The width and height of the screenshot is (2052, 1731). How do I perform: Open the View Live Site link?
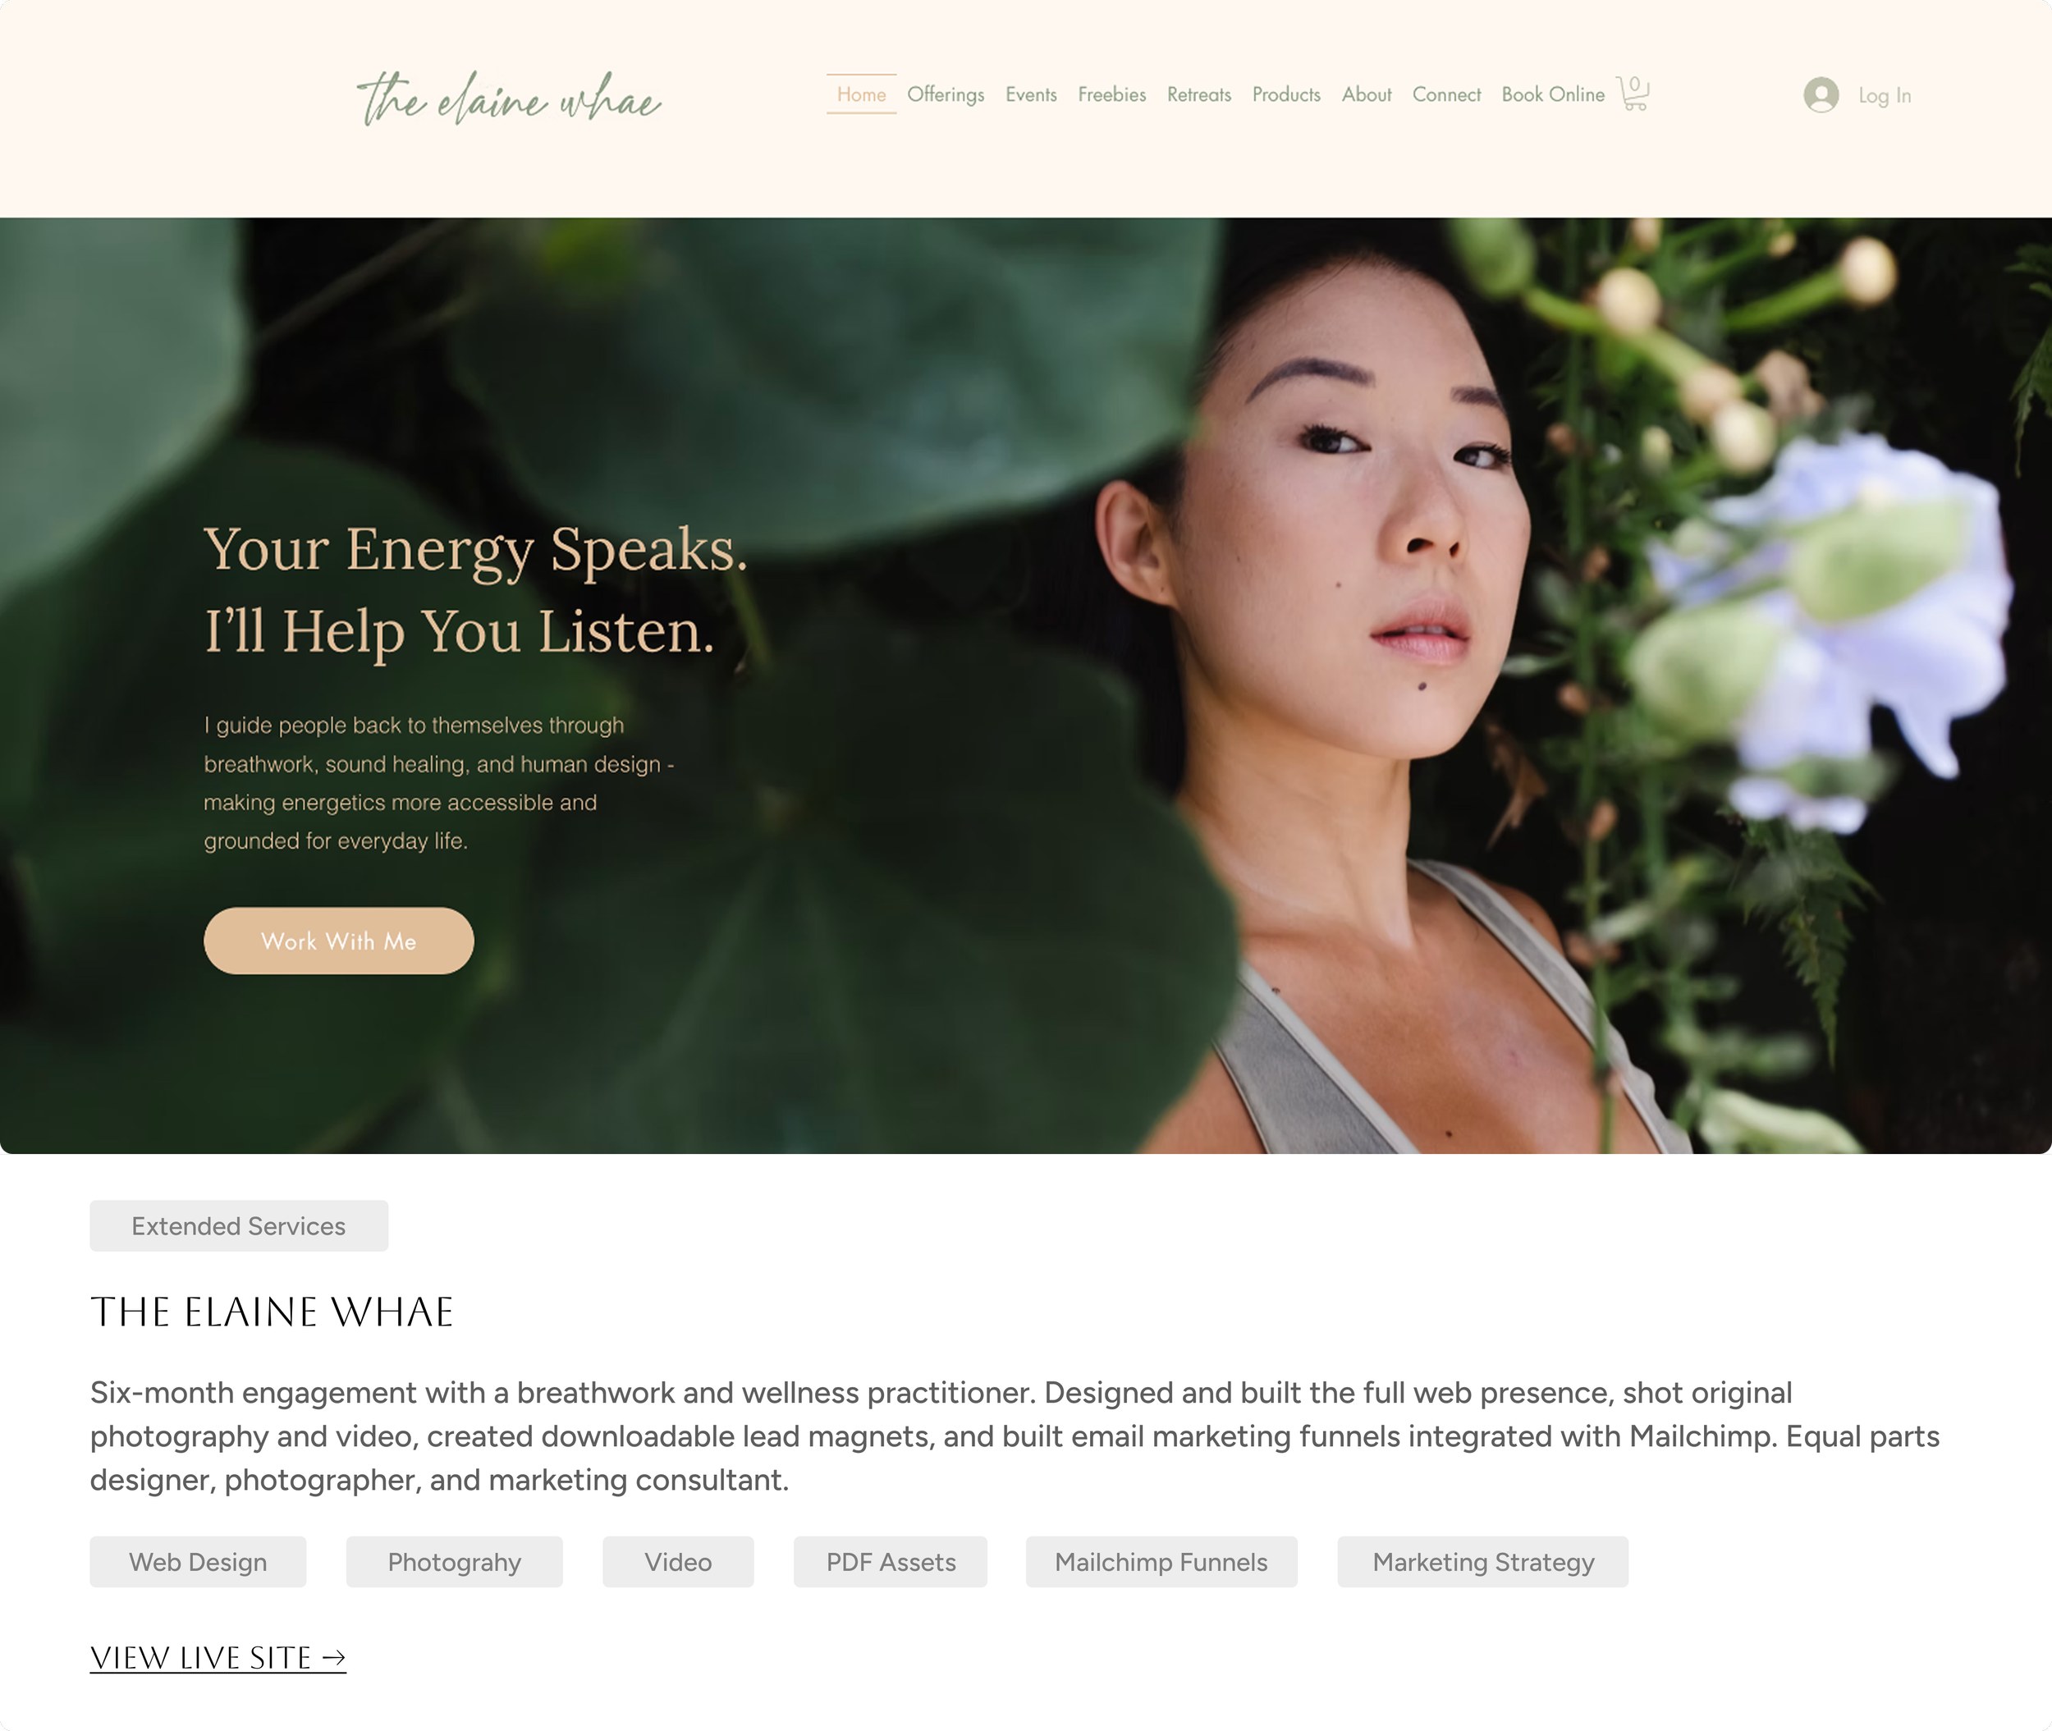218,1657
